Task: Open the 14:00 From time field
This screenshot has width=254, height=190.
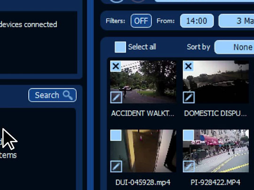Action: click(x=197, y=21)
